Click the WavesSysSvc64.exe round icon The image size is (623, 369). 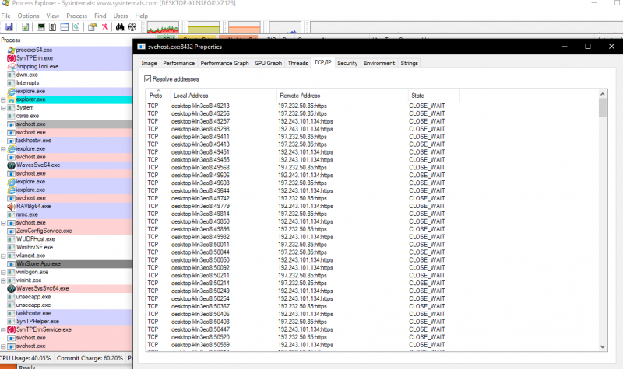[11, 288]
